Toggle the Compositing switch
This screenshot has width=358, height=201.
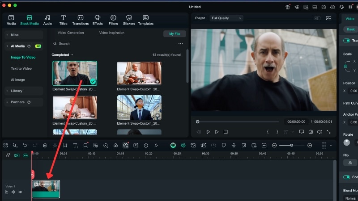[346, 177]
